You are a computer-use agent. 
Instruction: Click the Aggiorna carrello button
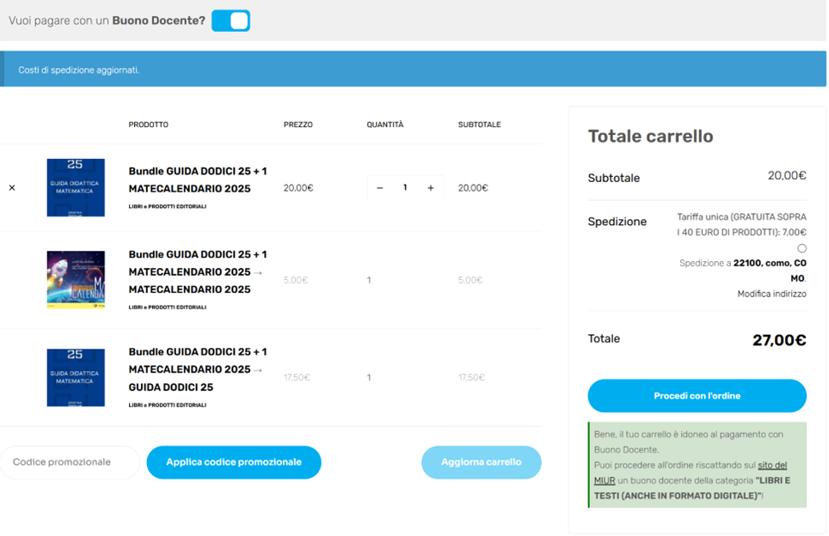point(481,462)
